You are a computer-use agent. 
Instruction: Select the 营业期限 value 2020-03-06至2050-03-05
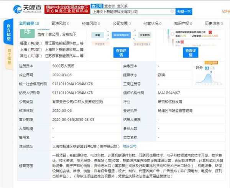(73, 120)
